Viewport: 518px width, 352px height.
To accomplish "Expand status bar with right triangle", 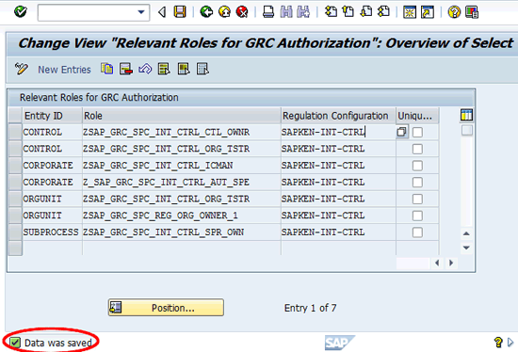I will 510,343.
